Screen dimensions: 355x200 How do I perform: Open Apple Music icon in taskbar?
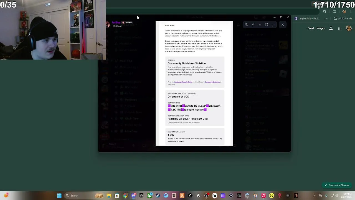(x=263, y=196)
